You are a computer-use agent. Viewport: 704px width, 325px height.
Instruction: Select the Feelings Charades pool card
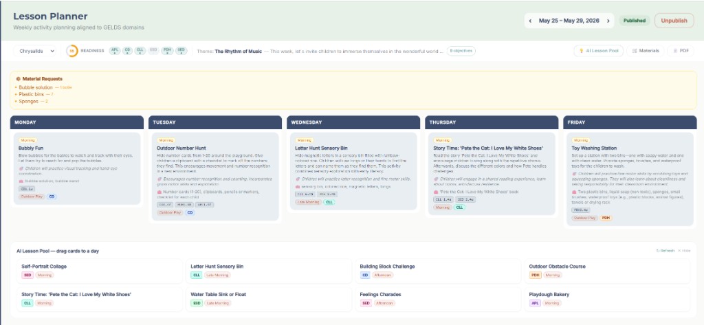click(438, 299)
